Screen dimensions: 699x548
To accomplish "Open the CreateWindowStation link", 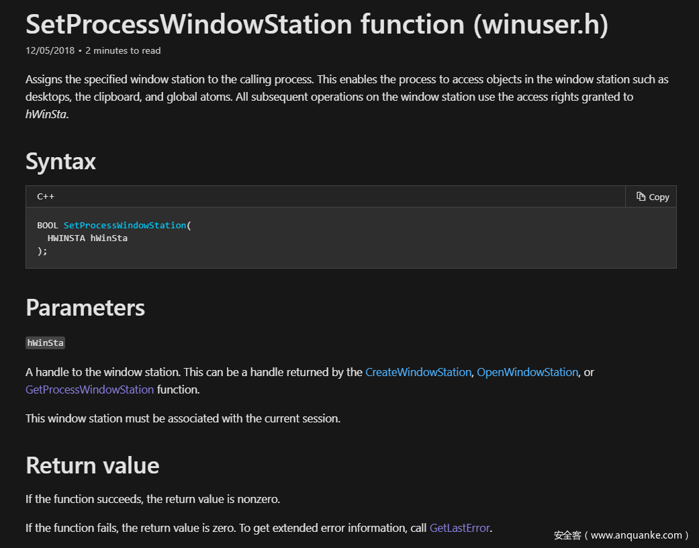I will tap(418, 372).
